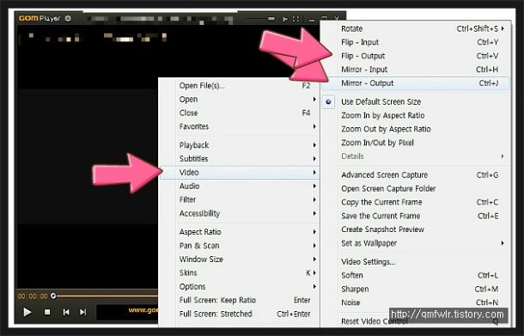
Task: Choose Copy the Current Frame
Action: tap(416, 202)
